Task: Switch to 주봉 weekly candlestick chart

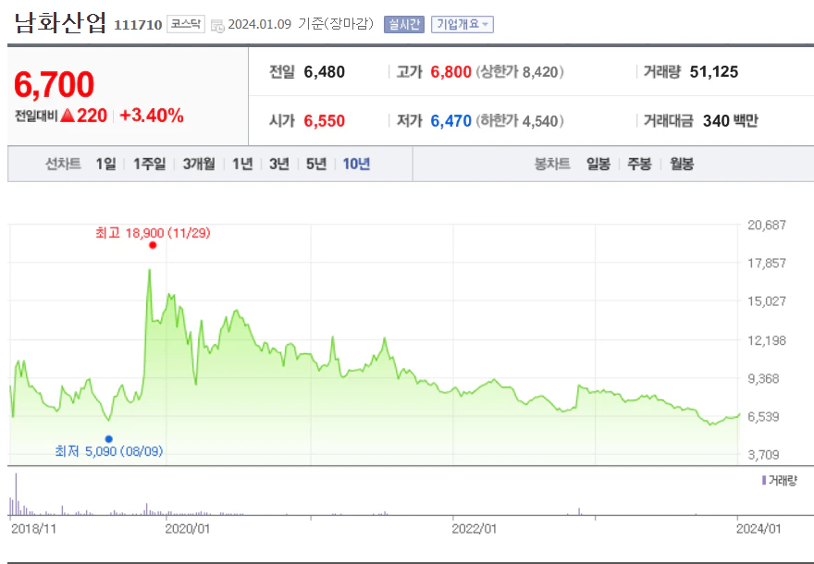Action: pos(639,164)
